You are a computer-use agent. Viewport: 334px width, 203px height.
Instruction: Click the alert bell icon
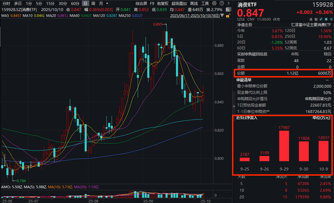(x=326, y=19)
